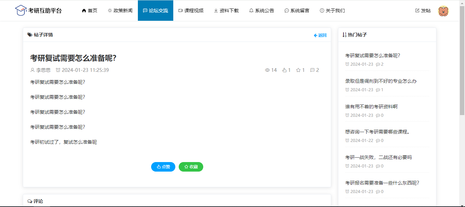Open the bear user avatar

click(x=443, y=11)
